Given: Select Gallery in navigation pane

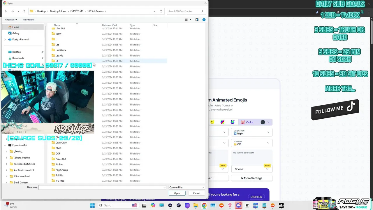Looking at the screenshot, I should point(16,33).
